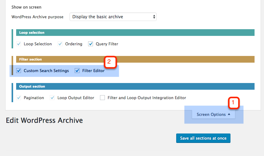Image resolution: width=264 pixels, height=156 pixels.
Task: Click the Screen Options tab button
Action: (x=213, y=114)
